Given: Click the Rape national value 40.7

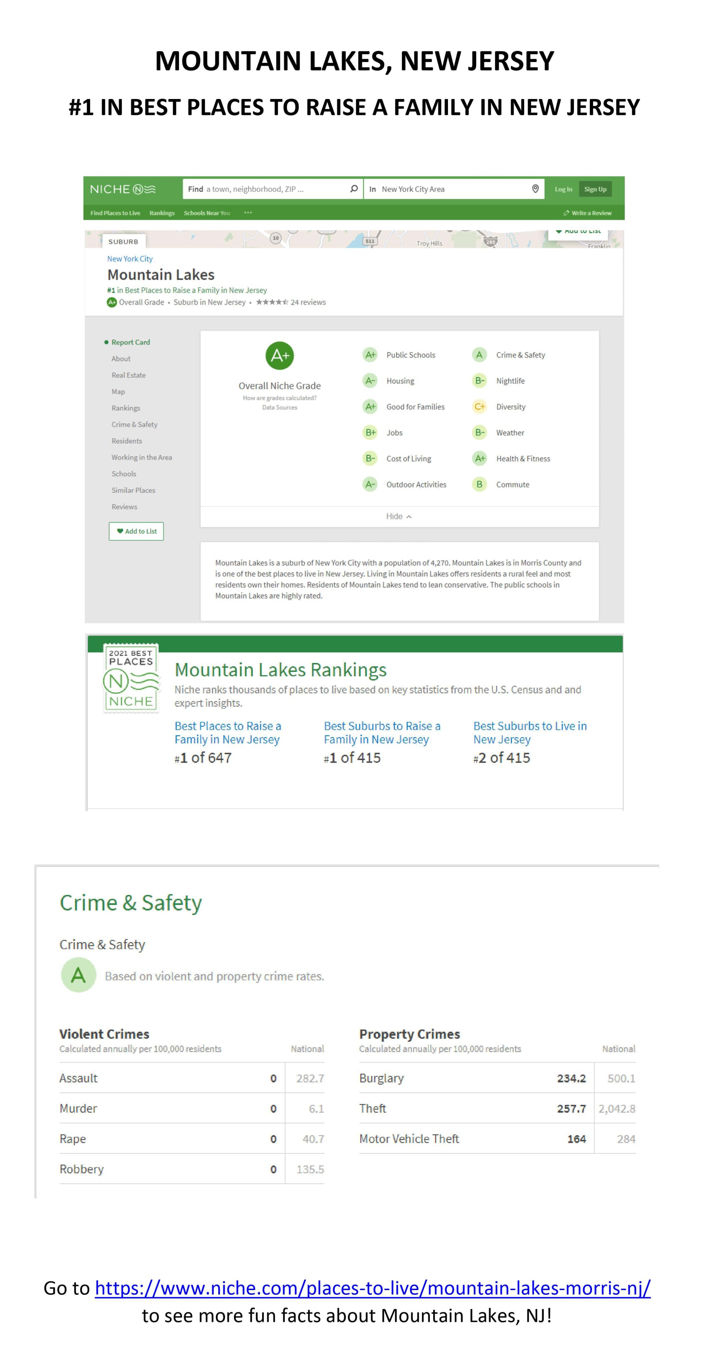Looking at the screenshot, I should [x=313, y=1139].
